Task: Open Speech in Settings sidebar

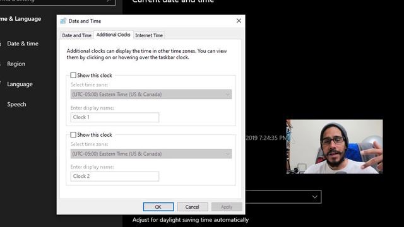Action: point(17,104)
